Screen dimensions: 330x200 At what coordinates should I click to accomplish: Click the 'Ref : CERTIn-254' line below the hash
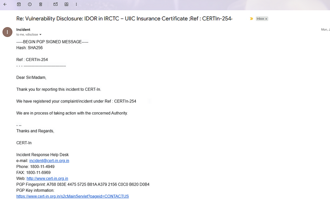[x=32, y=60]
